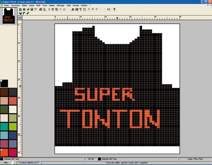This screenshot has width=212, height=165.
Task: Open the Motif menu
Action: pyautogui.click(x=37, y=6)
